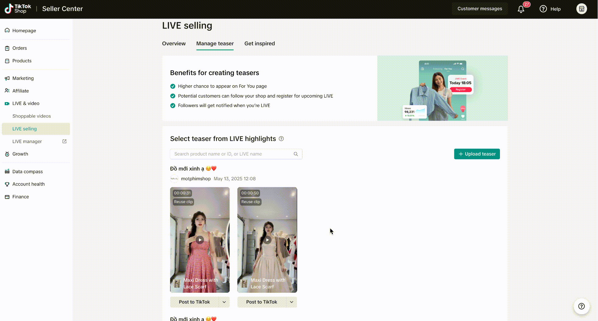Play the 00:00:31 teaser clip
Screen dimensions: 598x321
tap(200, 240)
